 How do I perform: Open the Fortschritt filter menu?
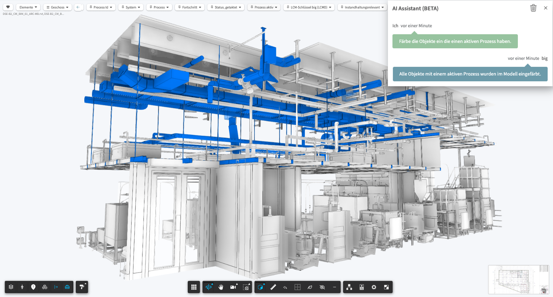190,7
